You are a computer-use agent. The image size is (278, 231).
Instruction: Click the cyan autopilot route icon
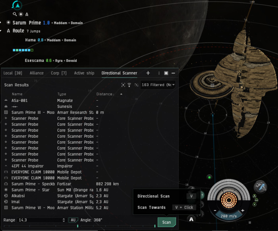[x=17, y=5]
